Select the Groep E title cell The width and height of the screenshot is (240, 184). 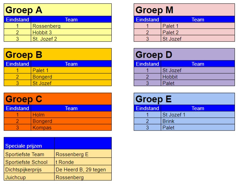pos(184,99)
